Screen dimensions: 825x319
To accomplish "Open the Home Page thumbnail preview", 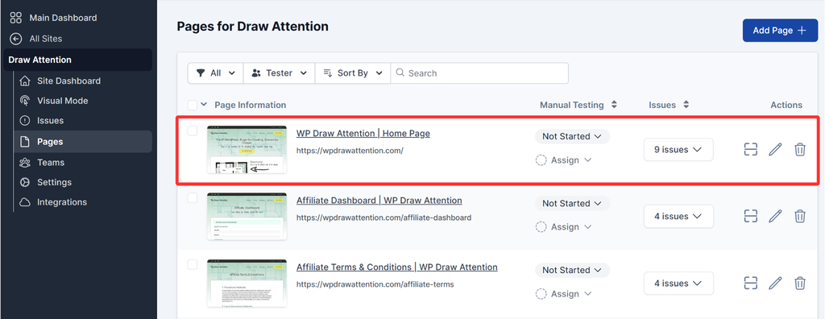I will coord(247,150).
